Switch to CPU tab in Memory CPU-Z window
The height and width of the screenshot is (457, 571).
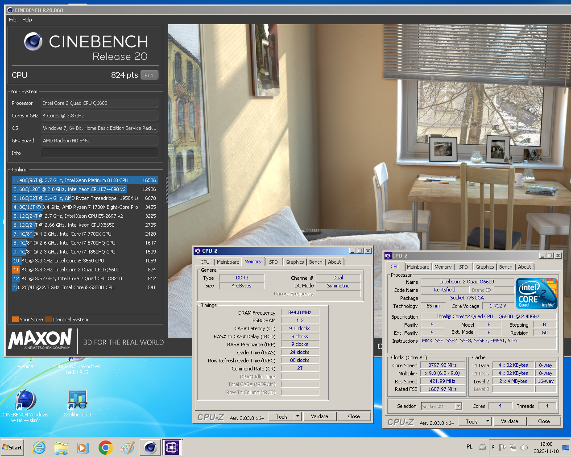205,262
